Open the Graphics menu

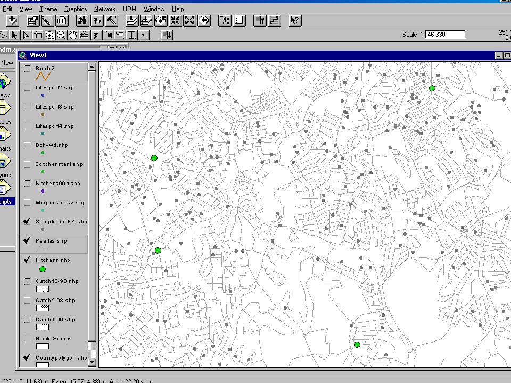click(76, 9)
